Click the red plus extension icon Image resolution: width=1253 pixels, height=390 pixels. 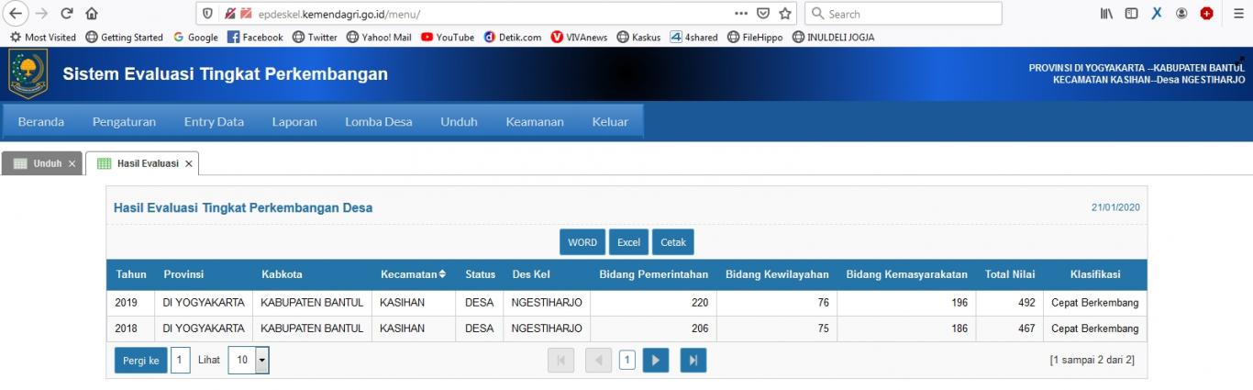[1206, 14]
